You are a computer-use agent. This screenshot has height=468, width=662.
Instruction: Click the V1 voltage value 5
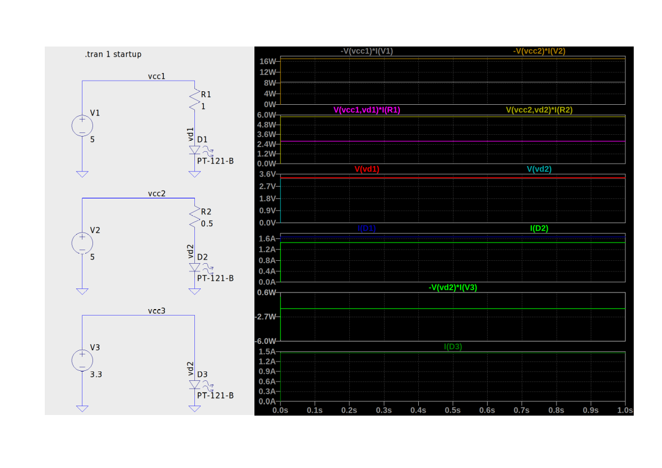[92, 140]
